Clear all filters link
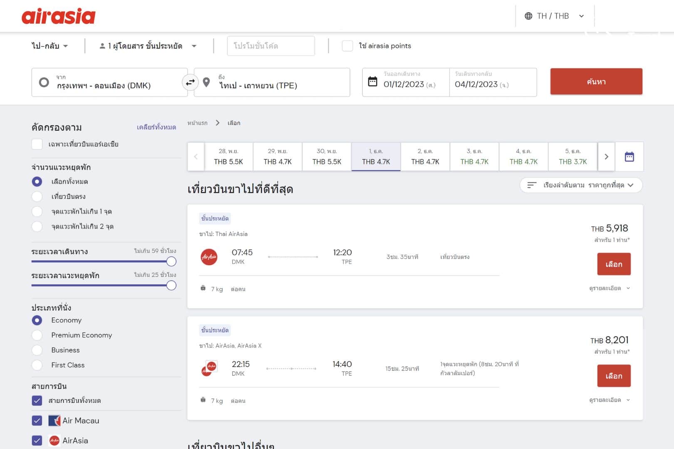674x449 pixels. tap(156, 127)
